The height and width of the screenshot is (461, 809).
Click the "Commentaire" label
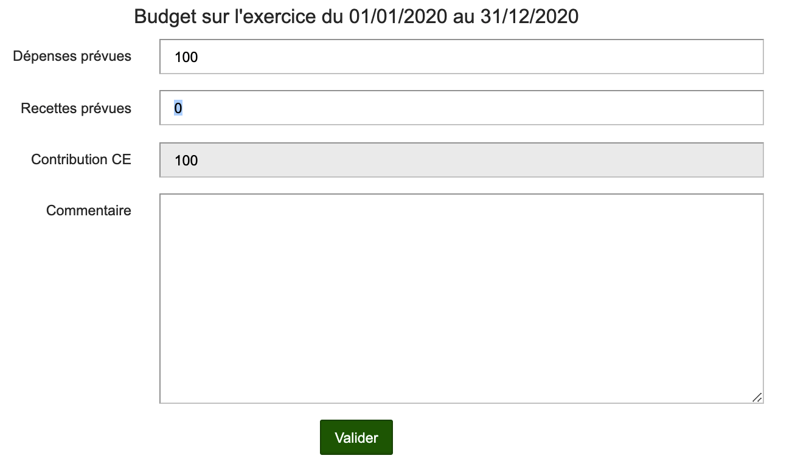[x=89, y=210]
